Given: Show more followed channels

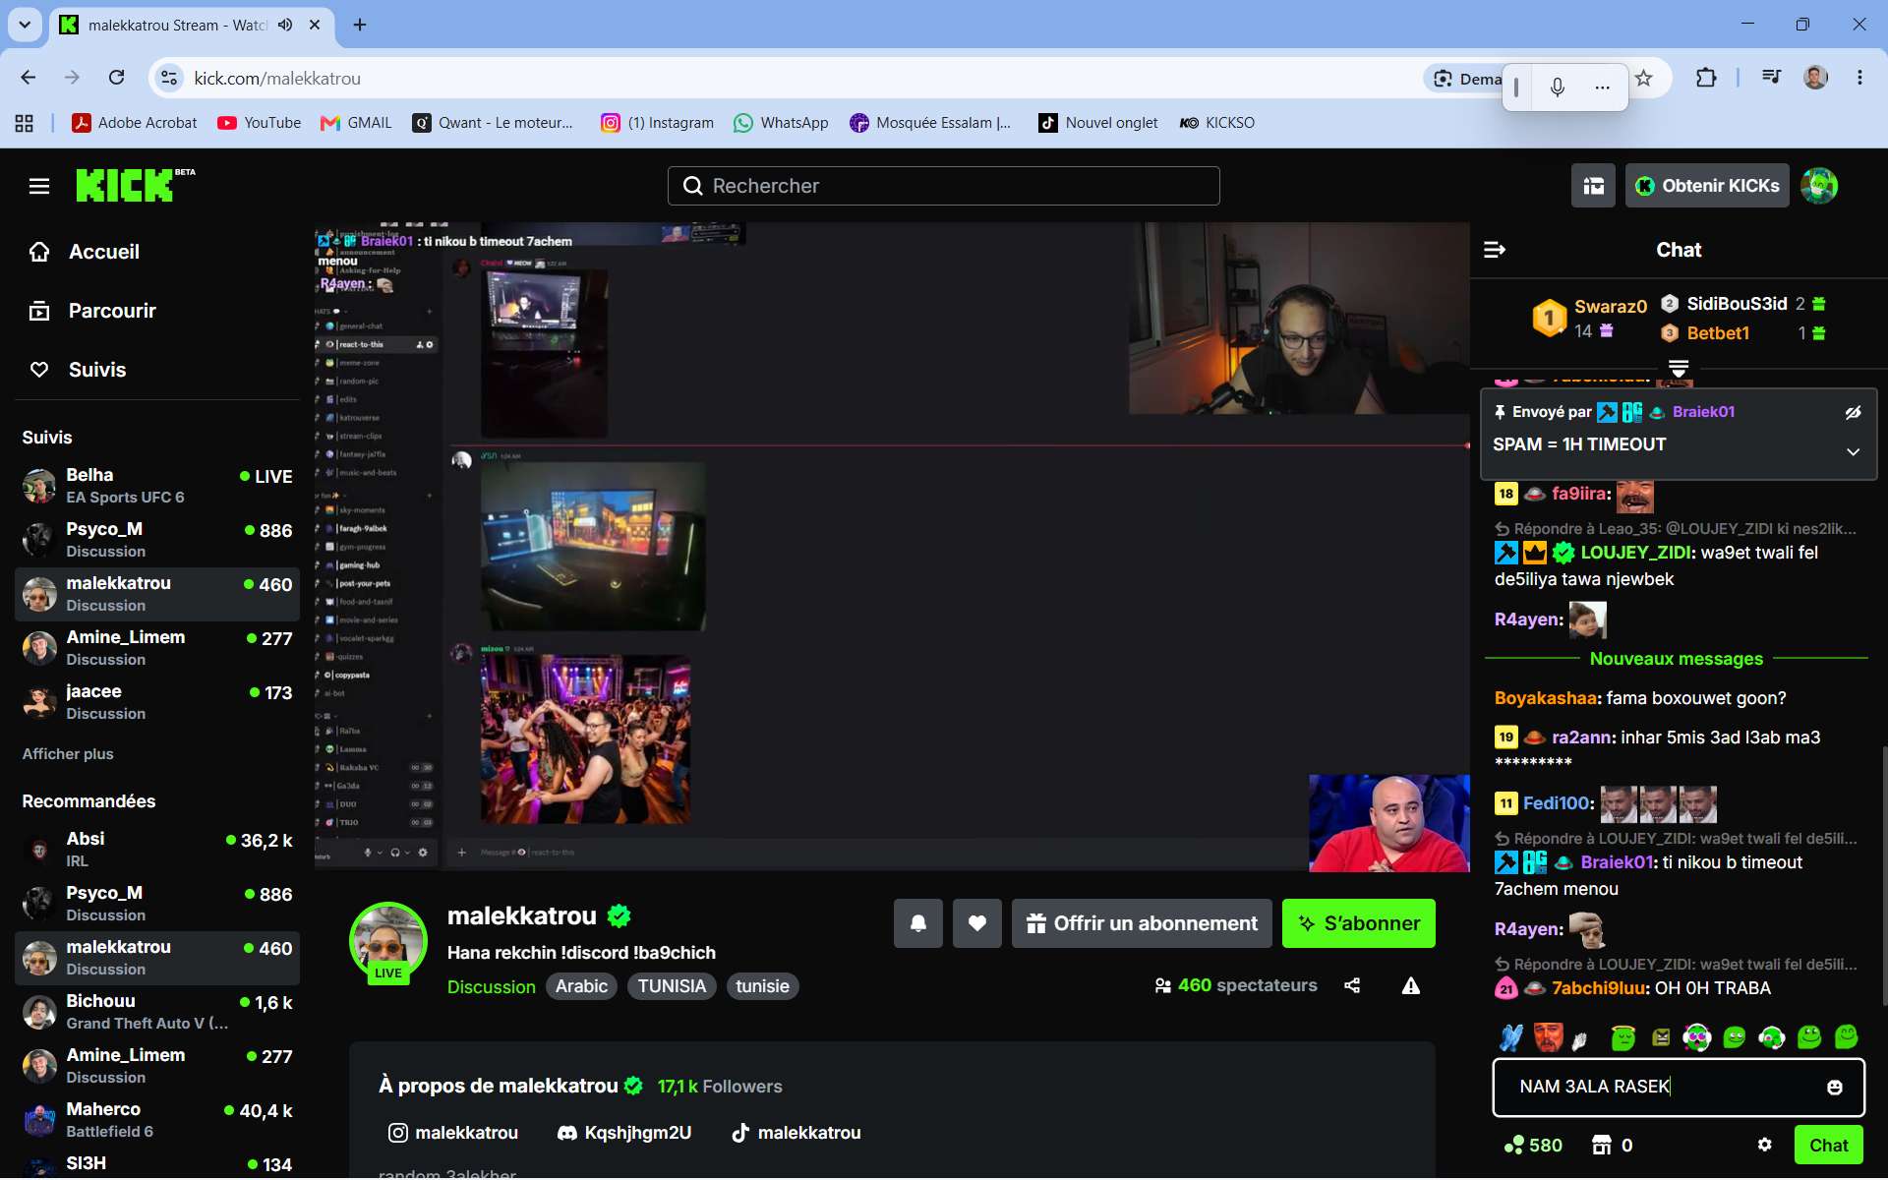Looking at the screenshot, I should [x=68, y=754].
